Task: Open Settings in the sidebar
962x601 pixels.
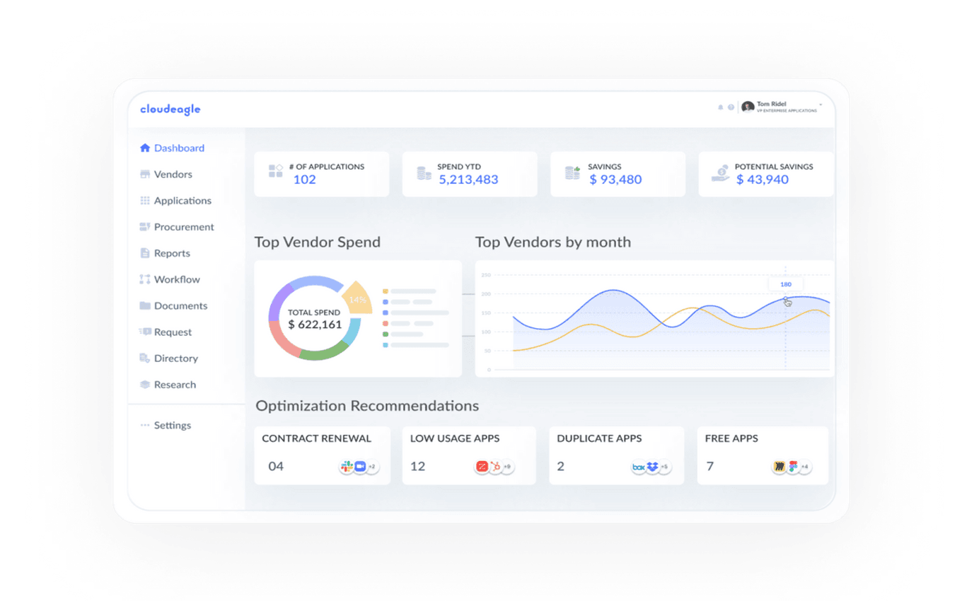Action: 172,426
